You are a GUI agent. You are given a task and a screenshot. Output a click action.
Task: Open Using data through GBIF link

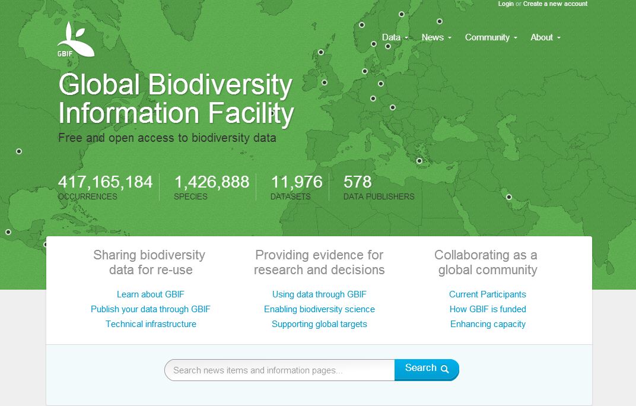[319, 294]
